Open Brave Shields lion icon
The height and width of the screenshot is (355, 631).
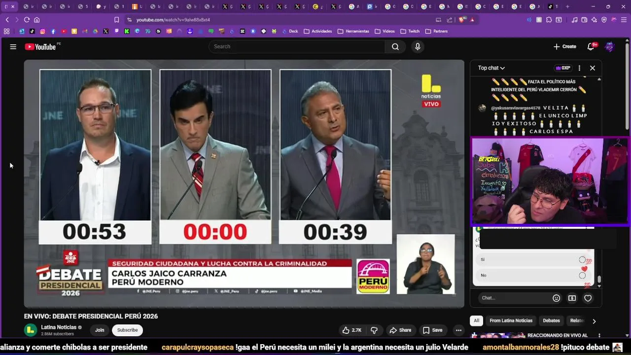coord(462,20)
